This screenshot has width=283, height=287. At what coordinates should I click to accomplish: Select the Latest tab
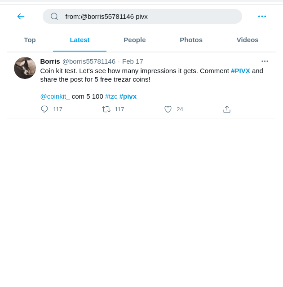[80, 40]
